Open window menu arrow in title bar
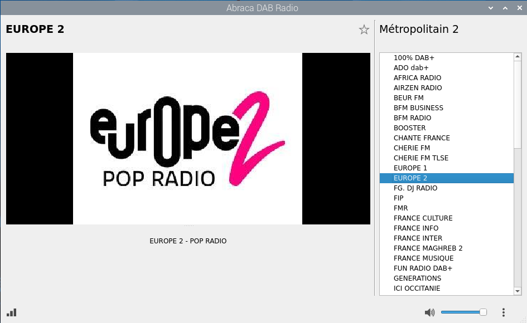Viewport: 527px width, 323px height. tap(491, 8)
